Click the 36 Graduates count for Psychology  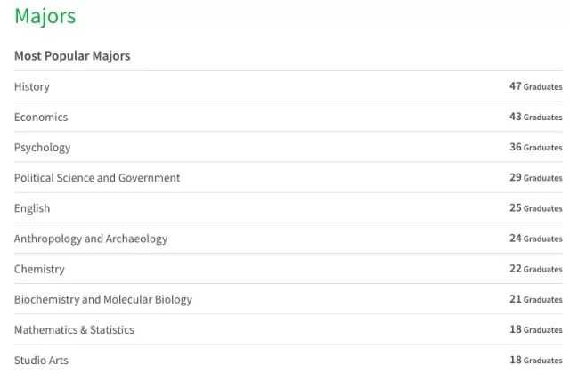tap(536, 148)
